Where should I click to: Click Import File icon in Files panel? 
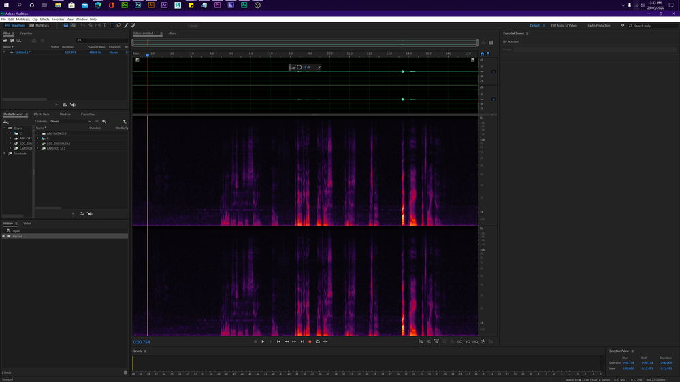coord(12,41)
